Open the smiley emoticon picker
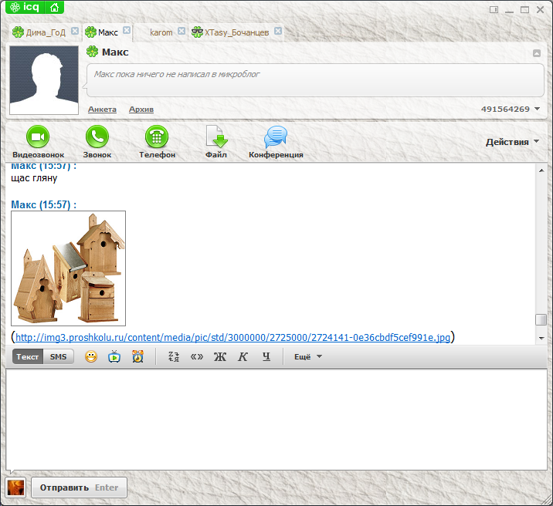The width and height of the screenshot is (553, 506). pos(91,356)
